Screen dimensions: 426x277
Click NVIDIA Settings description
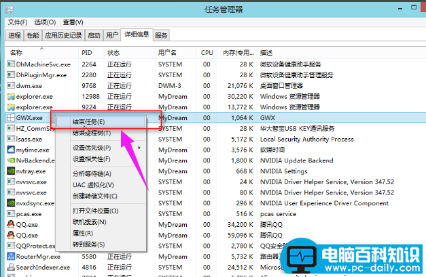pos(283,171)
